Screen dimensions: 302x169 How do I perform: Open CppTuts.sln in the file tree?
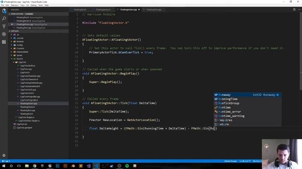(x=22, y=124)
